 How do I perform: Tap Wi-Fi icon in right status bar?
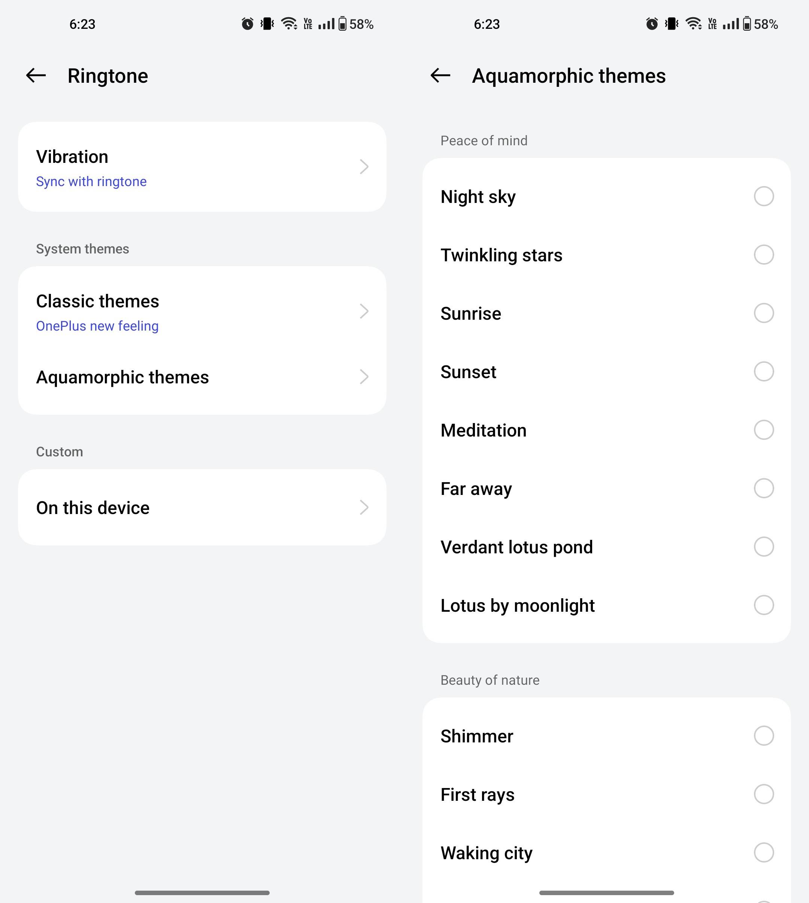coord(693,24)
